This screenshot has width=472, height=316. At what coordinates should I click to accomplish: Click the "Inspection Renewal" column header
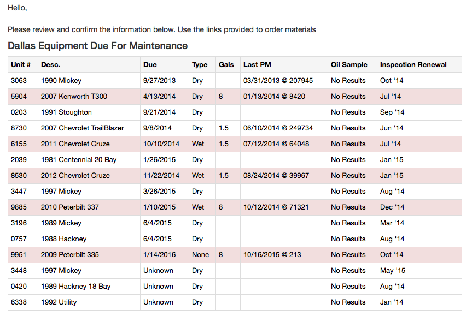pyautogui.click(x=413, y=64)
